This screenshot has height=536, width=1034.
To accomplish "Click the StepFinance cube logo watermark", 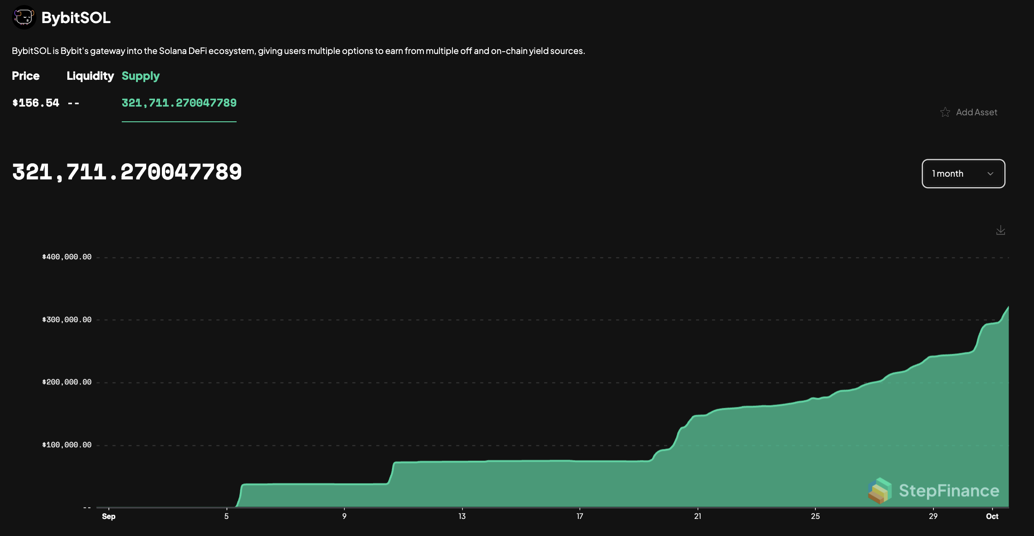I will coord(880,490).
